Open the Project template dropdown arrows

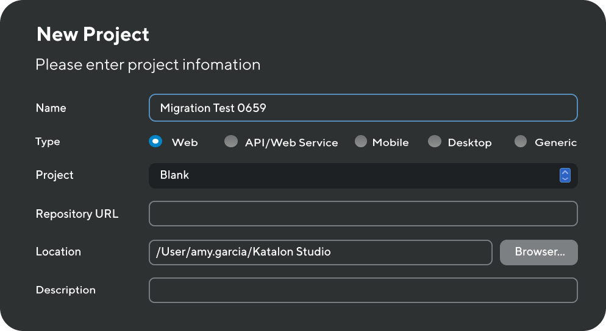[x=565, y=175]
